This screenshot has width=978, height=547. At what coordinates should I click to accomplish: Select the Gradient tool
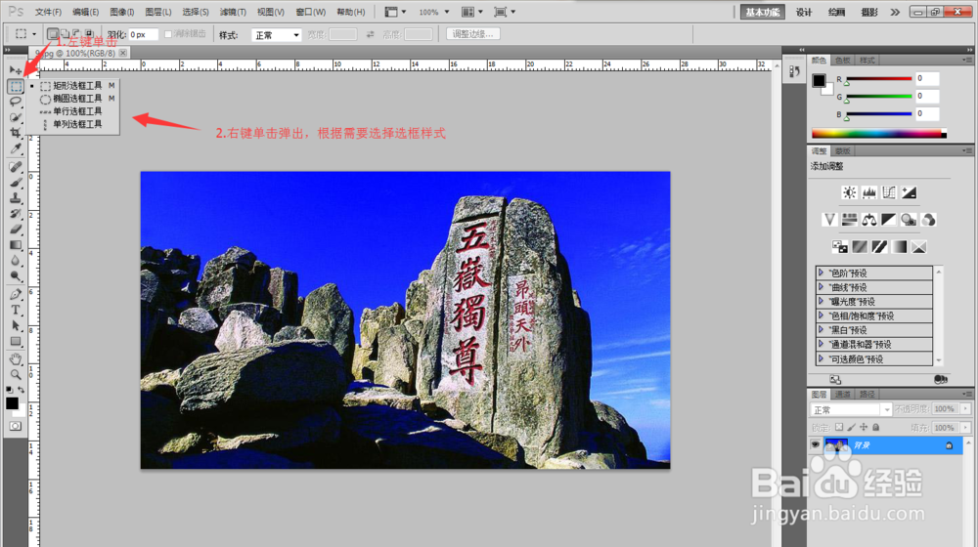(x=16, y=245)
